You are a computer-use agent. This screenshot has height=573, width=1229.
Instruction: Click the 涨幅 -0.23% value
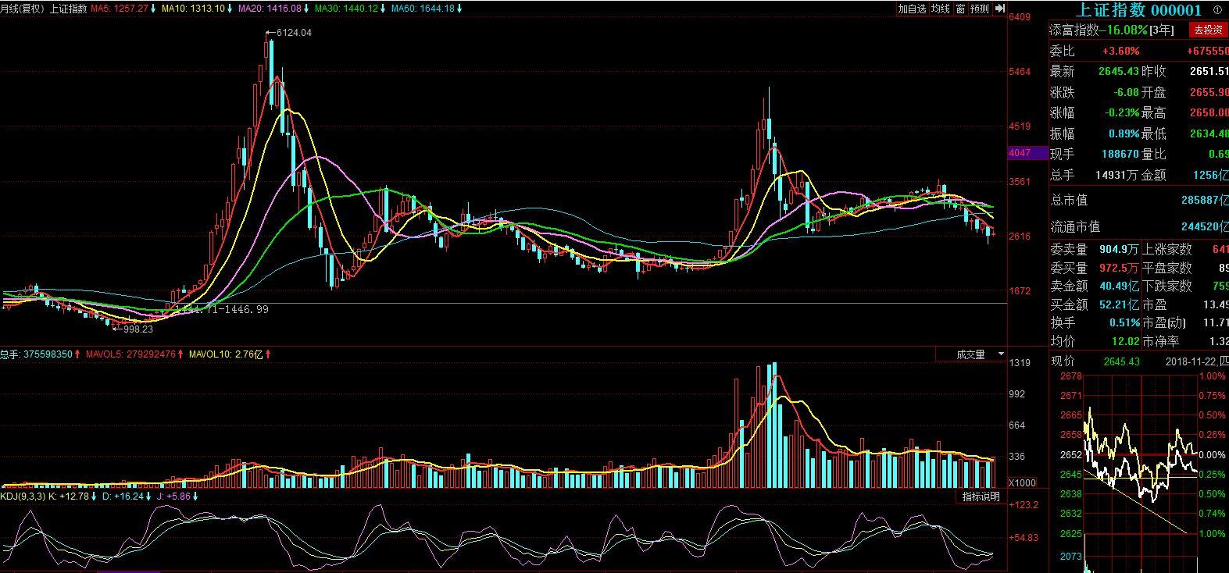(x=1122, y=112)
